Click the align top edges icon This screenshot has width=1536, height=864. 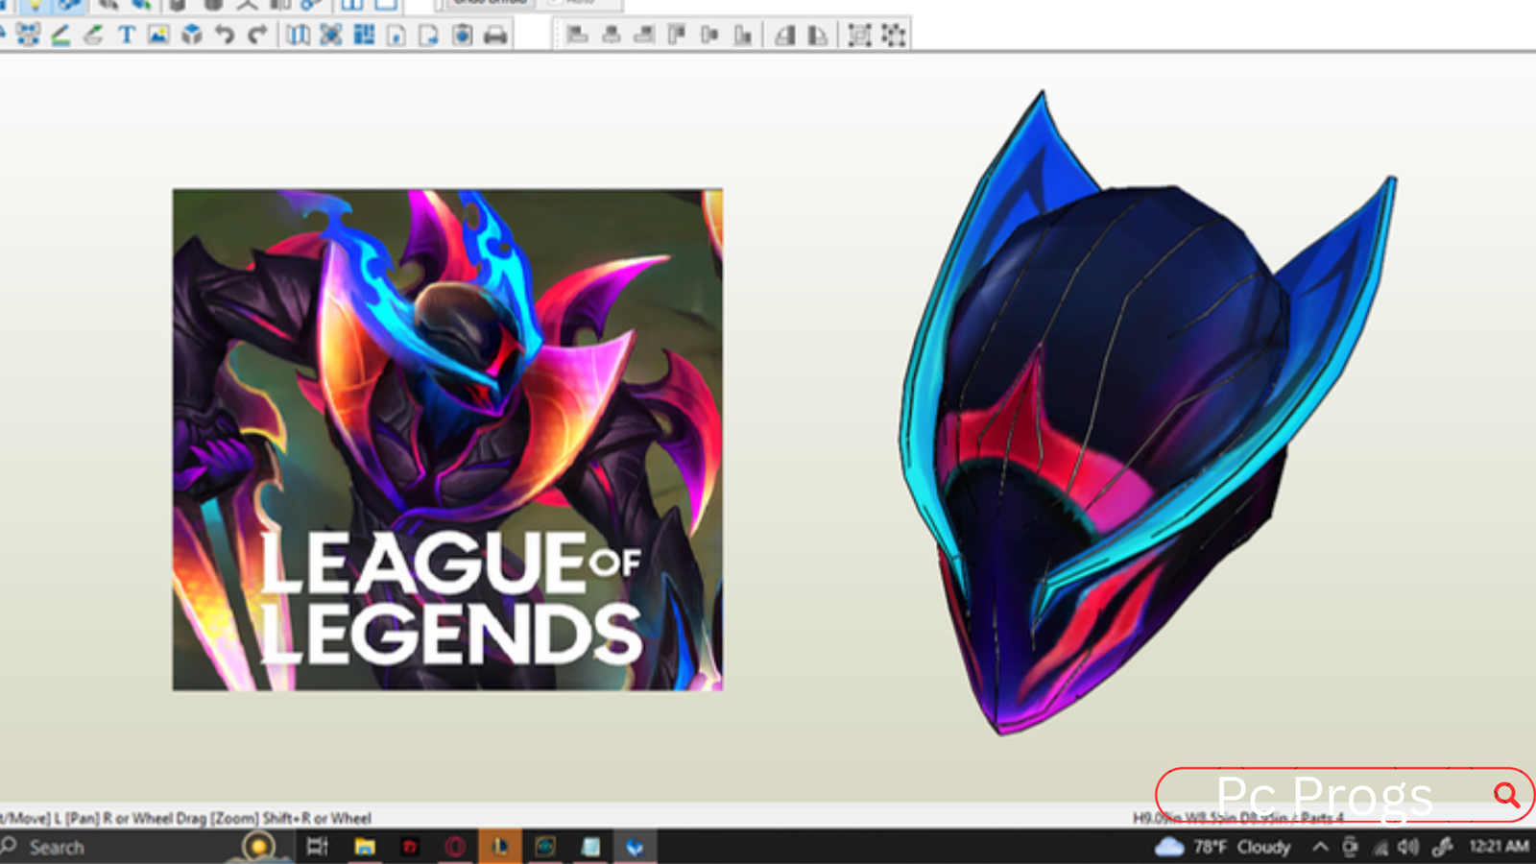pyautogui.click(x=677, y=36)
